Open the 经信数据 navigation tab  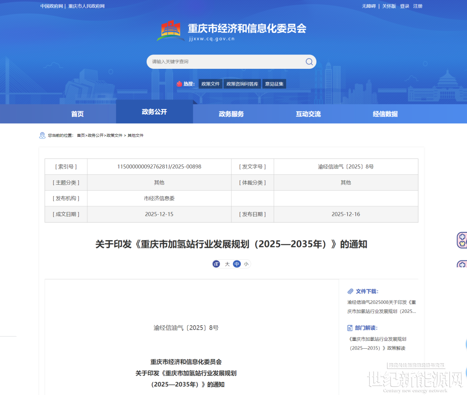tap(385, 114)
